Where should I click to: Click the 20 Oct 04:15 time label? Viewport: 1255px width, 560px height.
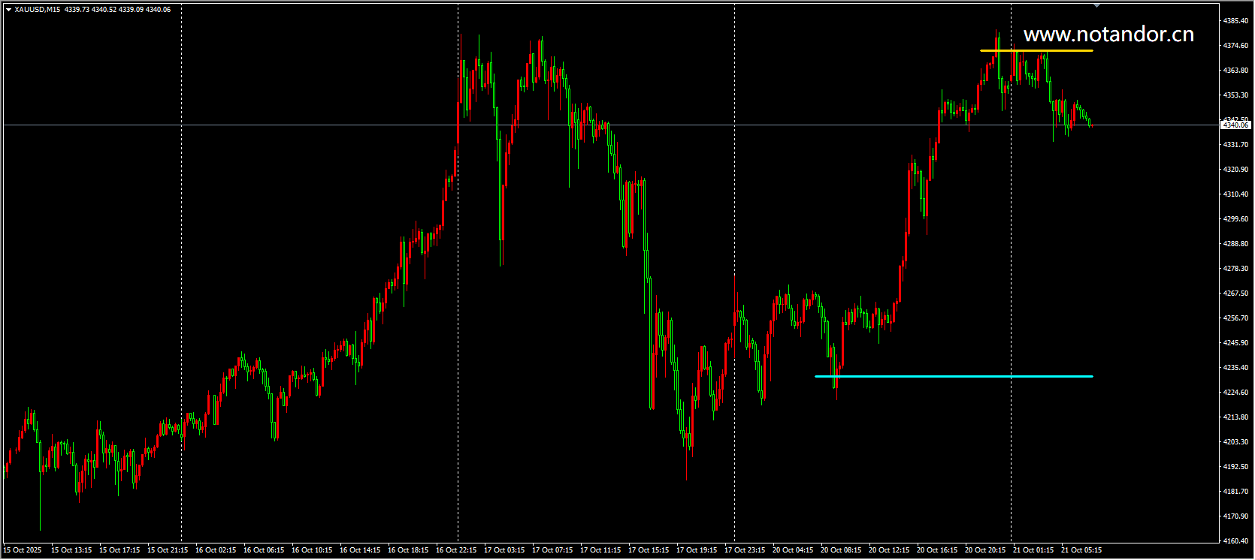[x=793, y=550]
